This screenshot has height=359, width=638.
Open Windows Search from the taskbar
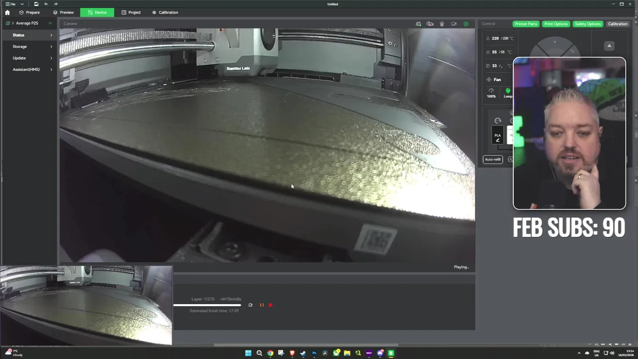[259, 353]
